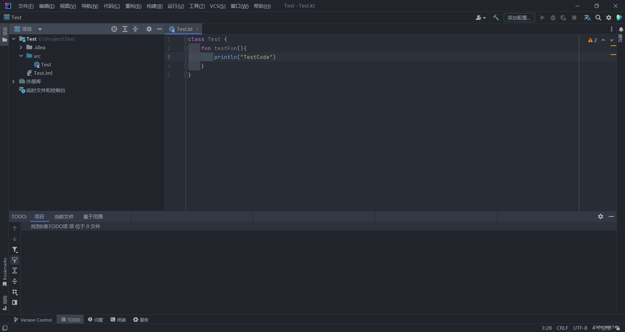Click the warnings indicator showing 2
Viewport: 625px width, 332px height.
[x=592, y=40]
